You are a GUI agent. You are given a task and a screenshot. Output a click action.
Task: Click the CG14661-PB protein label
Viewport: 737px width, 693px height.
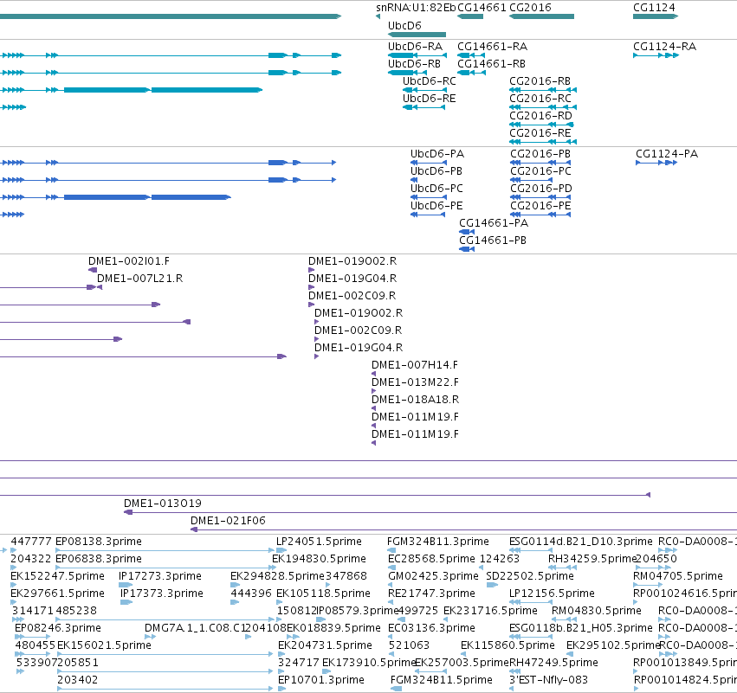(x=493, y=241)
